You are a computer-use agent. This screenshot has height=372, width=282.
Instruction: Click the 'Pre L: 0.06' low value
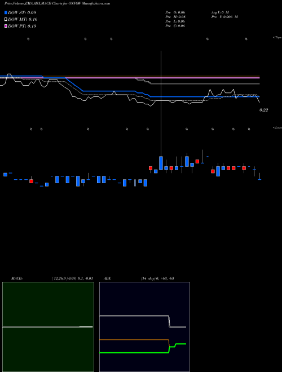click(175, 21)
